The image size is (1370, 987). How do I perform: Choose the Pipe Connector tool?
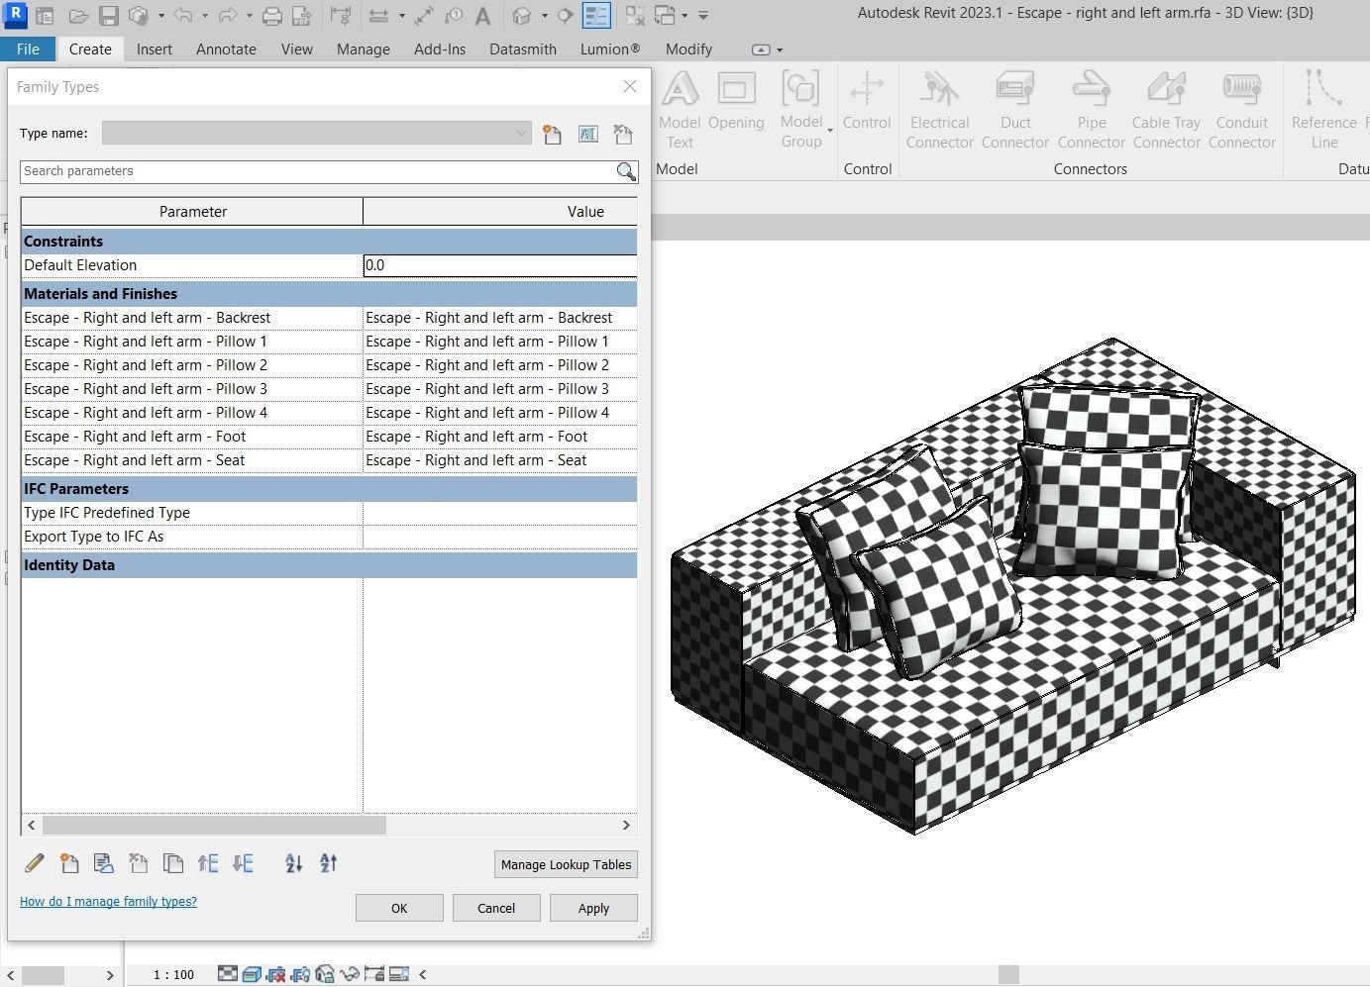click(1091, 110)
